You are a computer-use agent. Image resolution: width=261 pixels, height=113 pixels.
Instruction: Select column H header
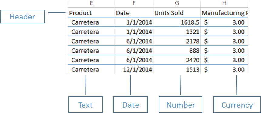tap(224, 4)
